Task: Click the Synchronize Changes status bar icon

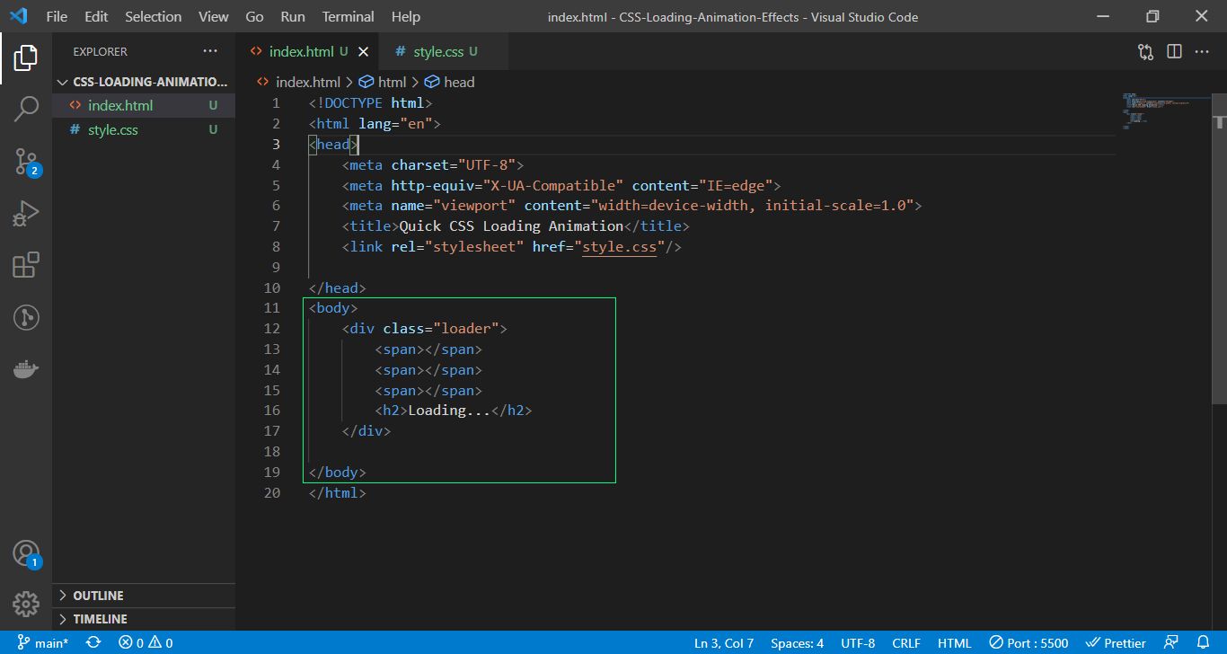Action: (93, 642)
